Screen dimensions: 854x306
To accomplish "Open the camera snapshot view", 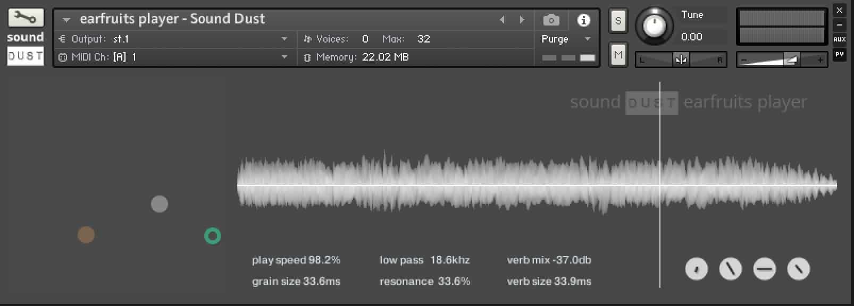I will coord(551,20).
